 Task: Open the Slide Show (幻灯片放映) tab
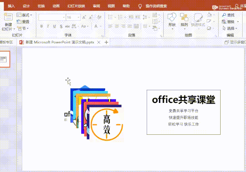[x=76, y=6]
